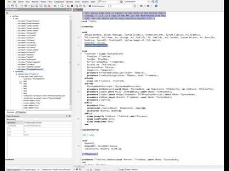Collapse the type class node expander

coord(19,76)
